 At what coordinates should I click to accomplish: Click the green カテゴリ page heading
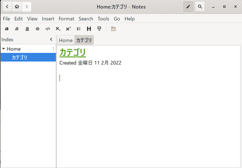[x=73, y=53]
